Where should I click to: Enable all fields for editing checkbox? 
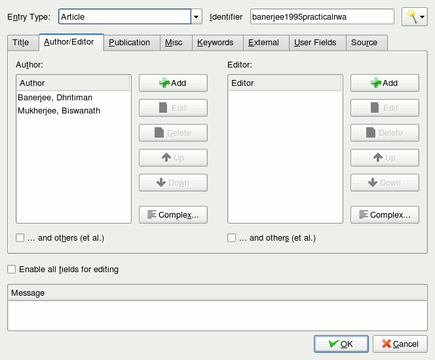pos(11,269)
